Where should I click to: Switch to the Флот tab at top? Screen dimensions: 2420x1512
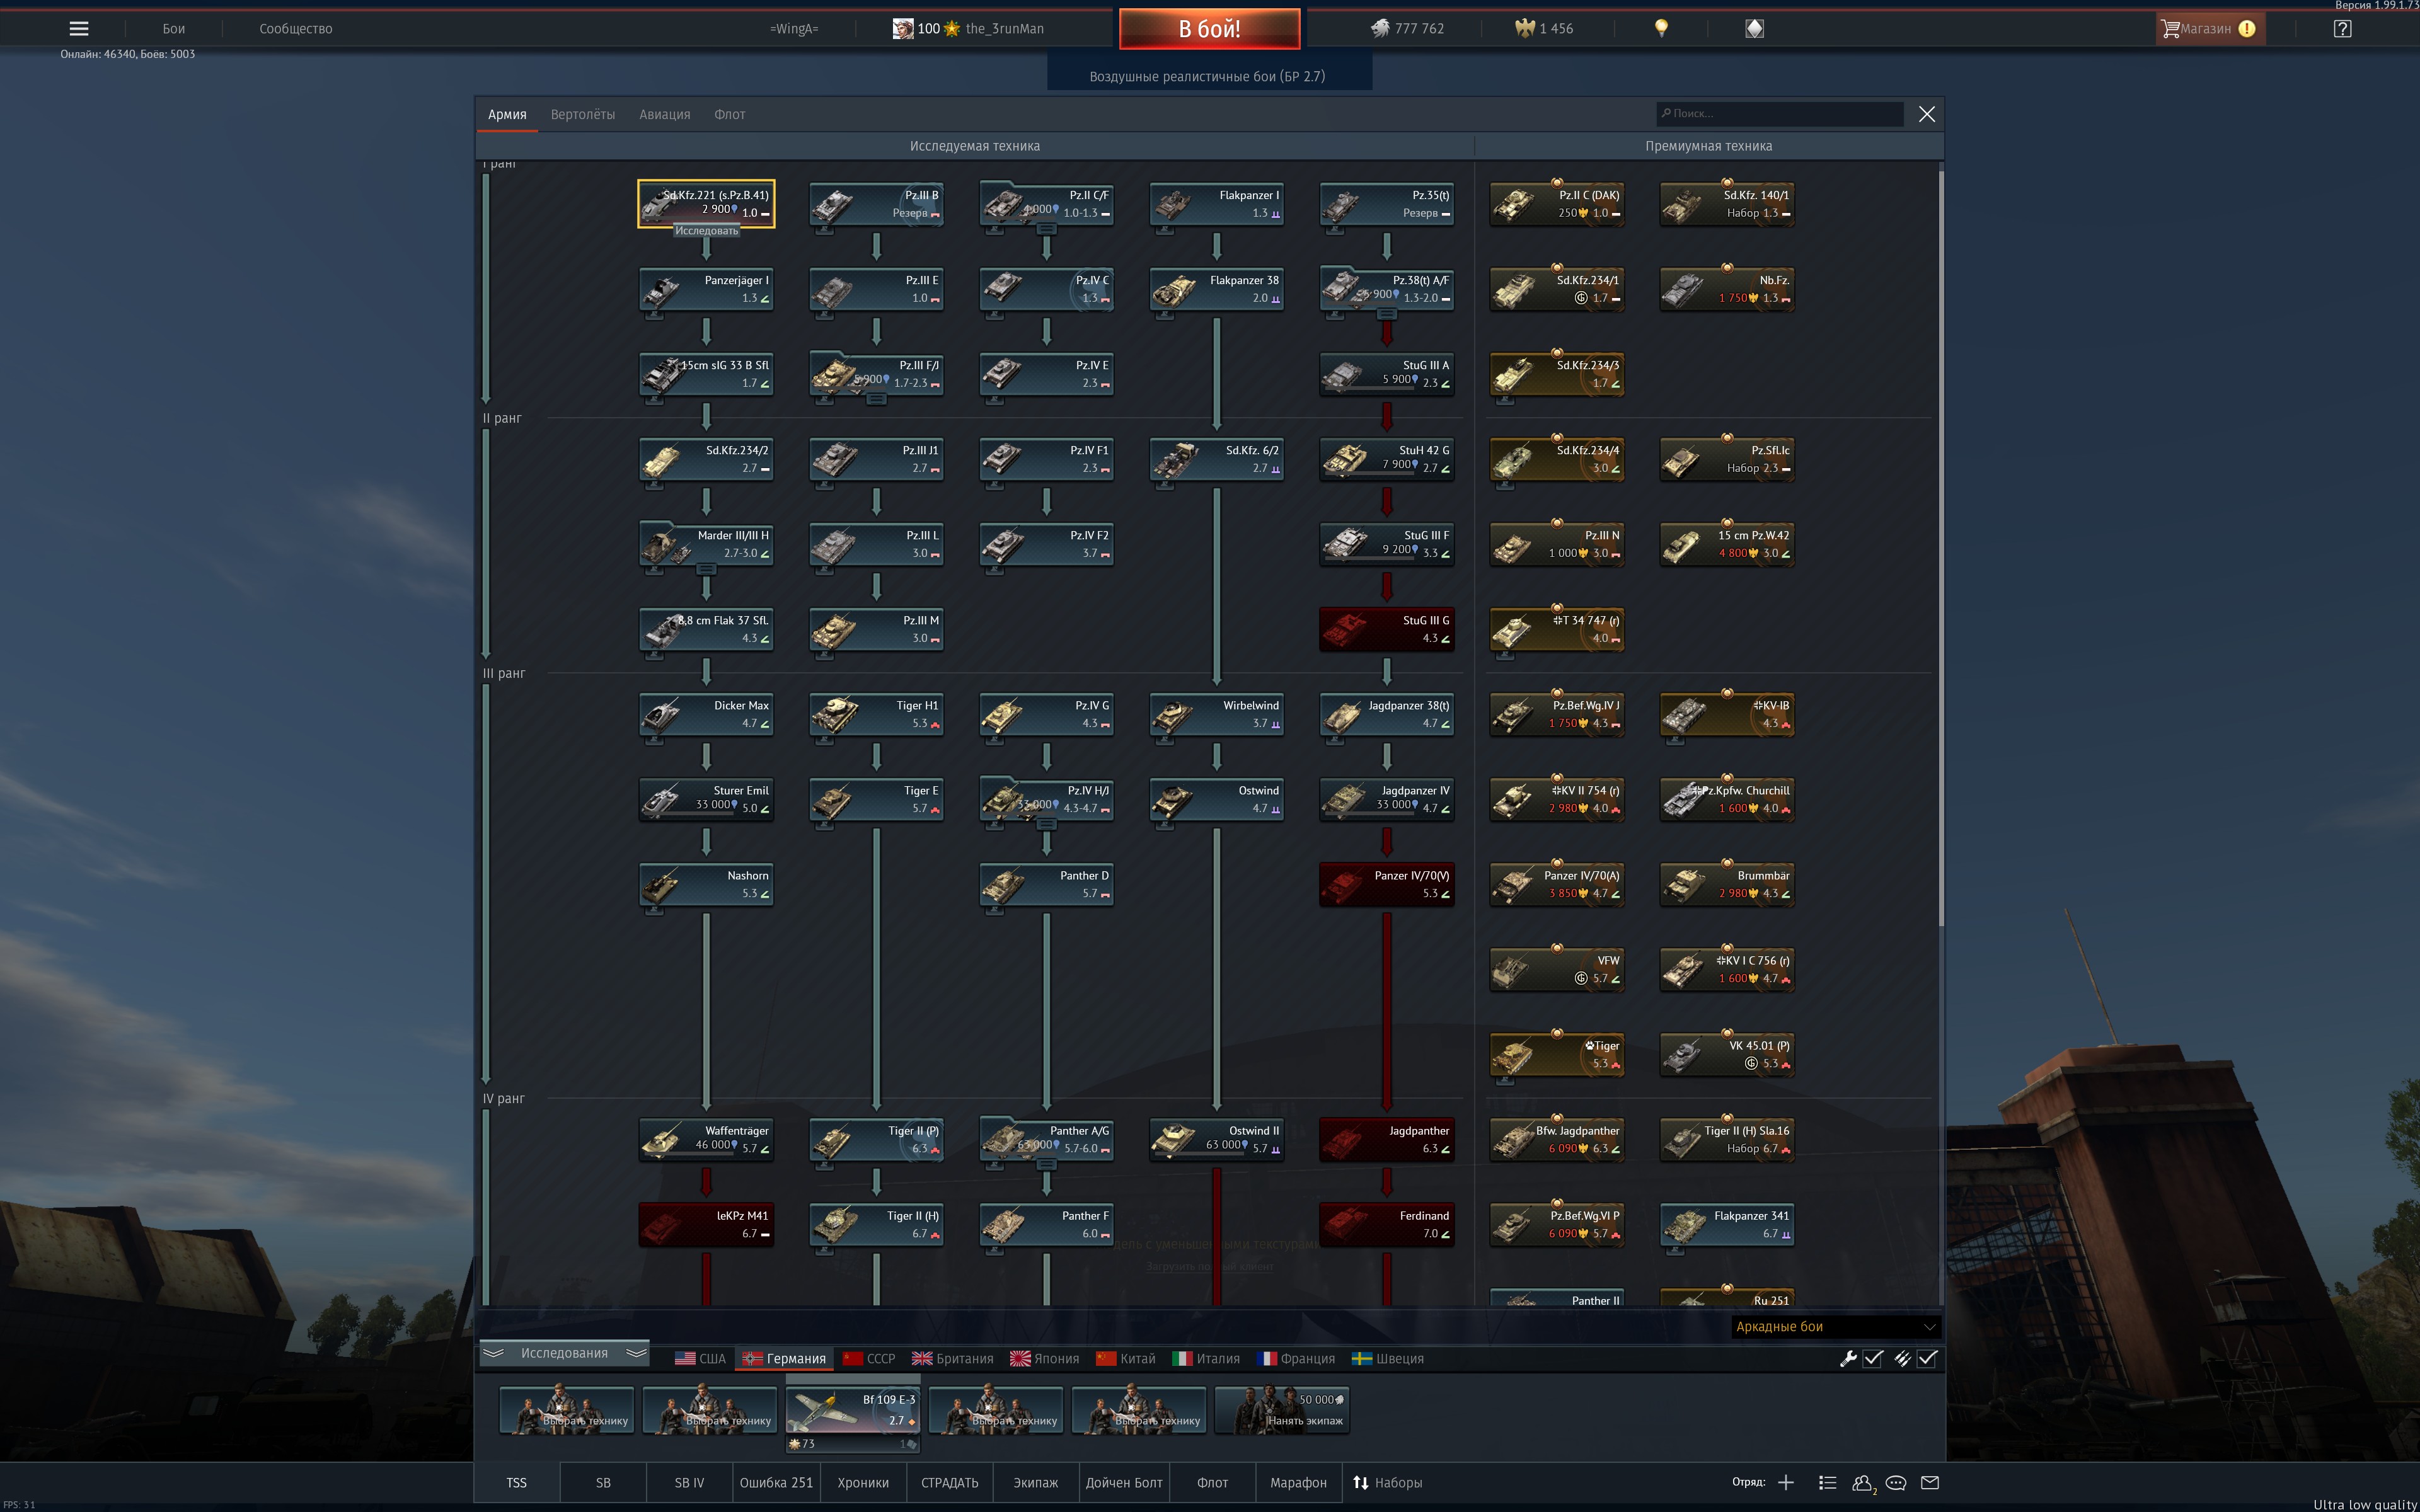pyautogui.click(x=730, y=114)
